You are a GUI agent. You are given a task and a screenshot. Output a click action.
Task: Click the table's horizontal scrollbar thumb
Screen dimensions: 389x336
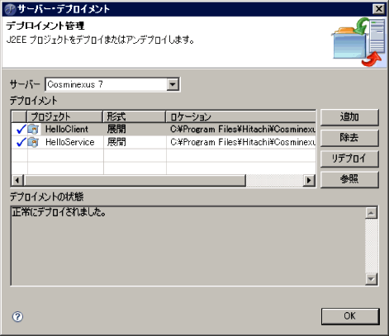click(x=135, y=181)
